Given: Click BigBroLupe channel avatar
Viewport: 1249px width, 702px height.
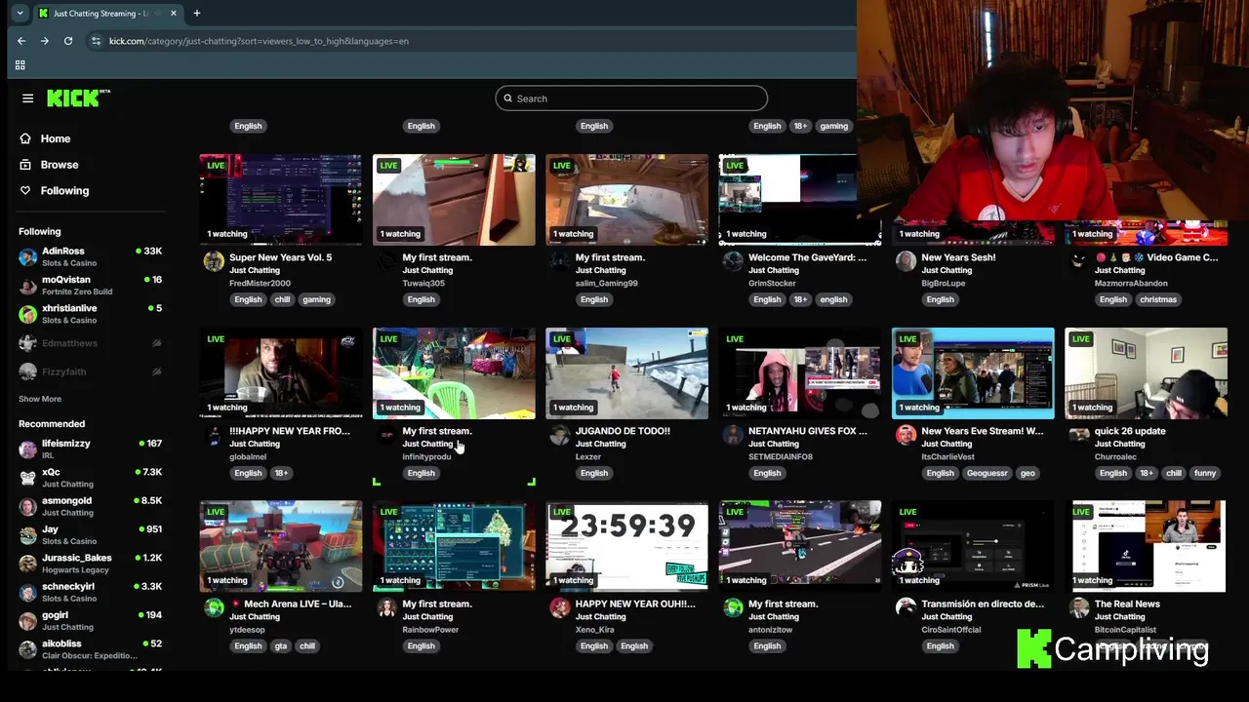Looking at the screenshot, I should click(906, 261).
